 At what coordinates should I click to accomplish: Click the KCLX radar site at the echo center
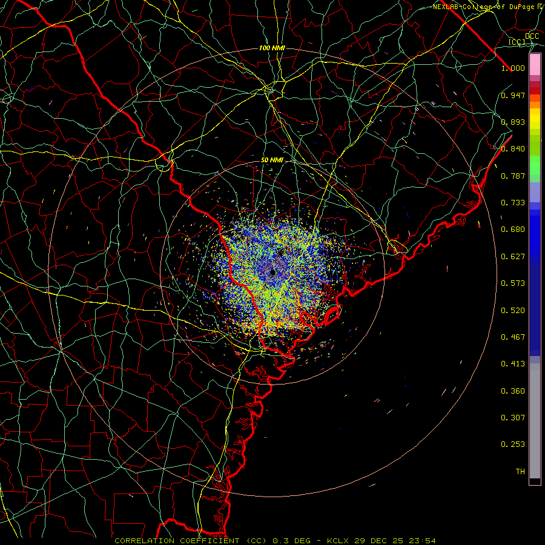[272, 271]
